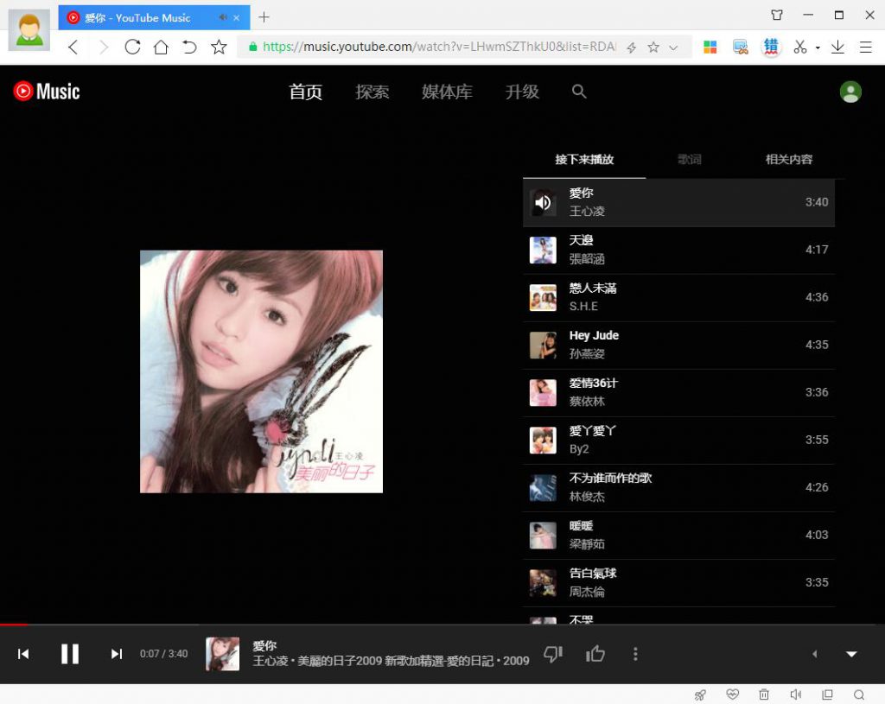Click the address bar URL field

click(x=439, y=47)
